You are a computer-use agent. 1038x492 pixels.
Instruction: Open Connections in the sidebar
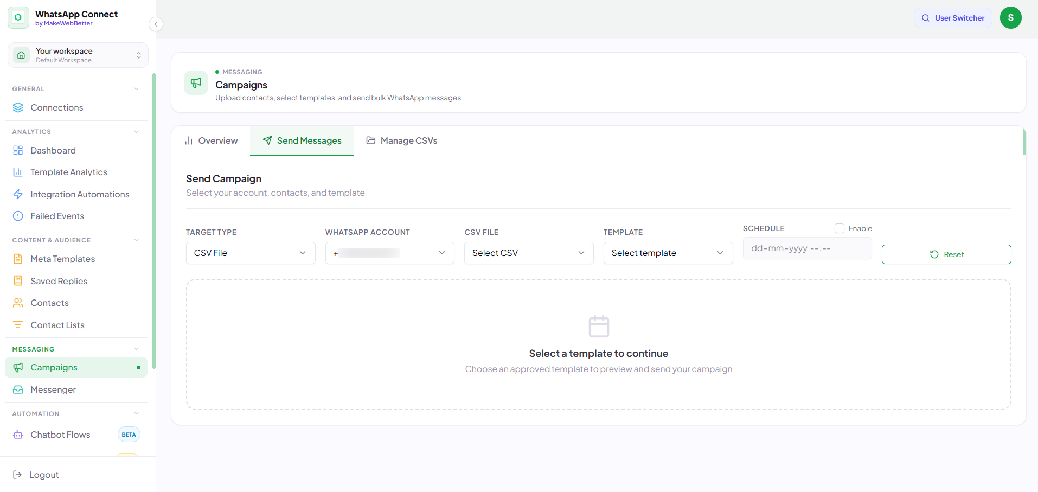click(x=76, y=107)
